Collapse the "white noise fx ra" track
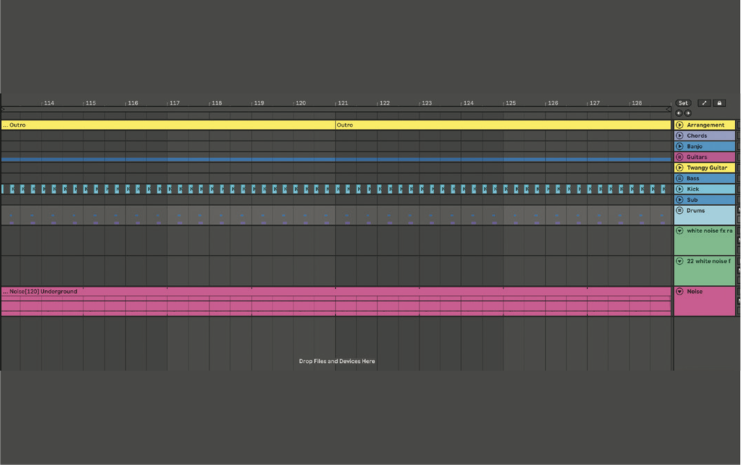 (x=679, y=230)
